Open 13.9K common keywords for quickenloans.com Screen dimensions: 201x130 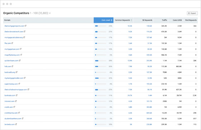(130, 61)
